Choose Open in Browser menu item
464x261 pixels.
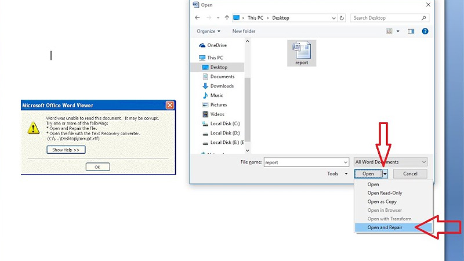pos(394,210)
